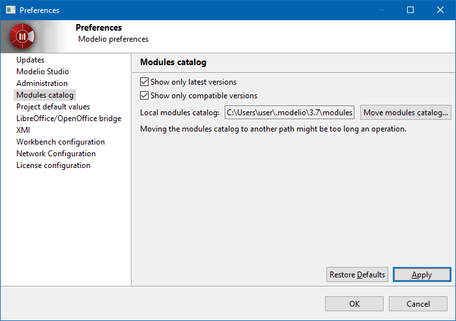The width and height of the screenshot is (456, 321).
Task: Open the XMI preferences page
Action: coord(23,130)
